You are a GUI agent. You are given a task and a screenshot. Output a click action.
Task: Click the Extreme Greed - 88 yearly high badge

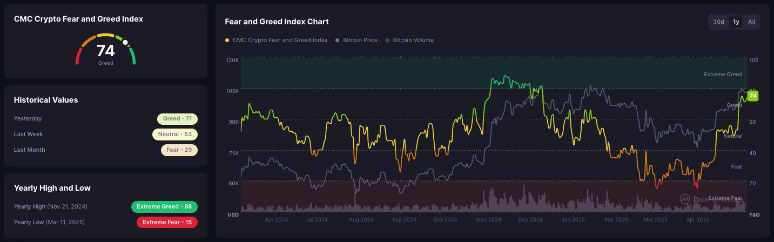[x=164, y=207]
